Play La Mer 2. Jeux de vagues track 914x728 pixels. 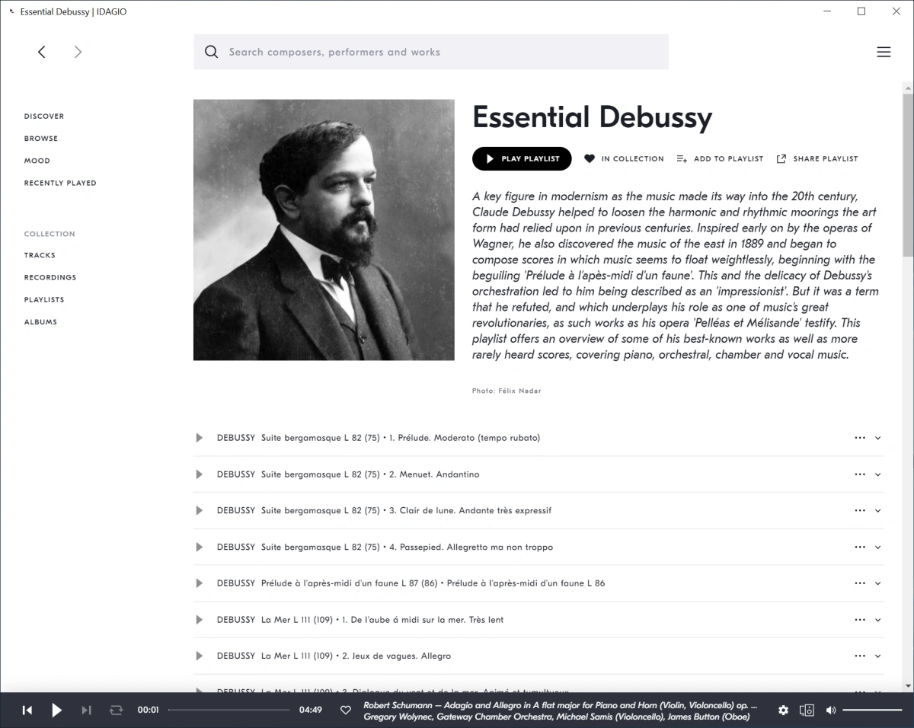(x=199, y=656)
